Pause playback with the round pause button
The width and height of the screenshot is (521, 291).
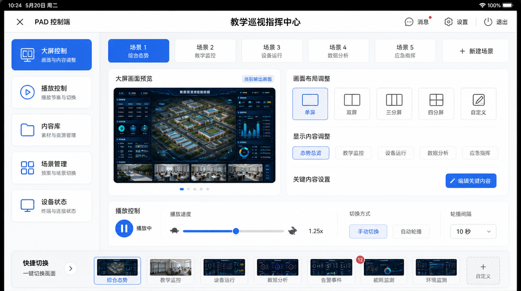[124, 229]
